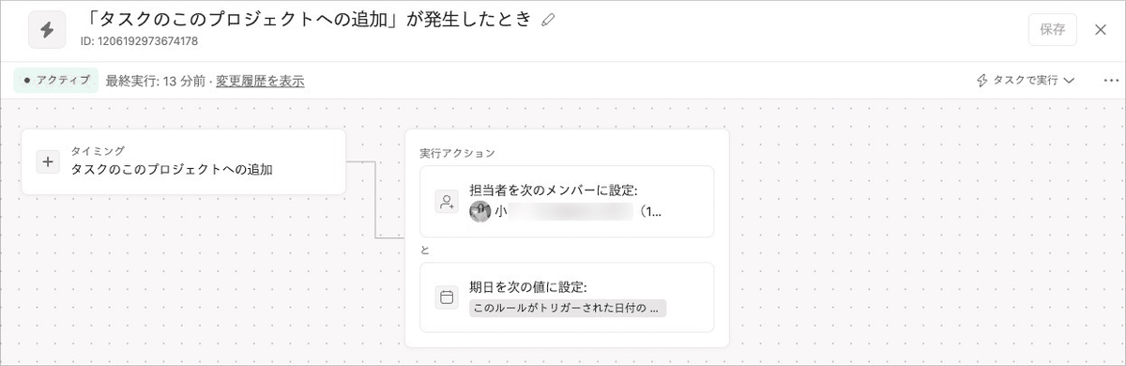Close the rule editor with X
Image resolution: width=1126 pixels, height=366 pixels.
tap(1101, 29)
